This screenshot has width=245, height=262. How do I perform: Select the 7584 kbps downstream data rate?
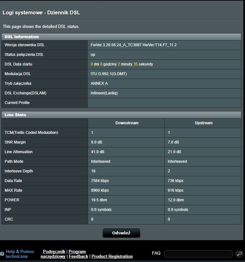(x=100, y=181)
